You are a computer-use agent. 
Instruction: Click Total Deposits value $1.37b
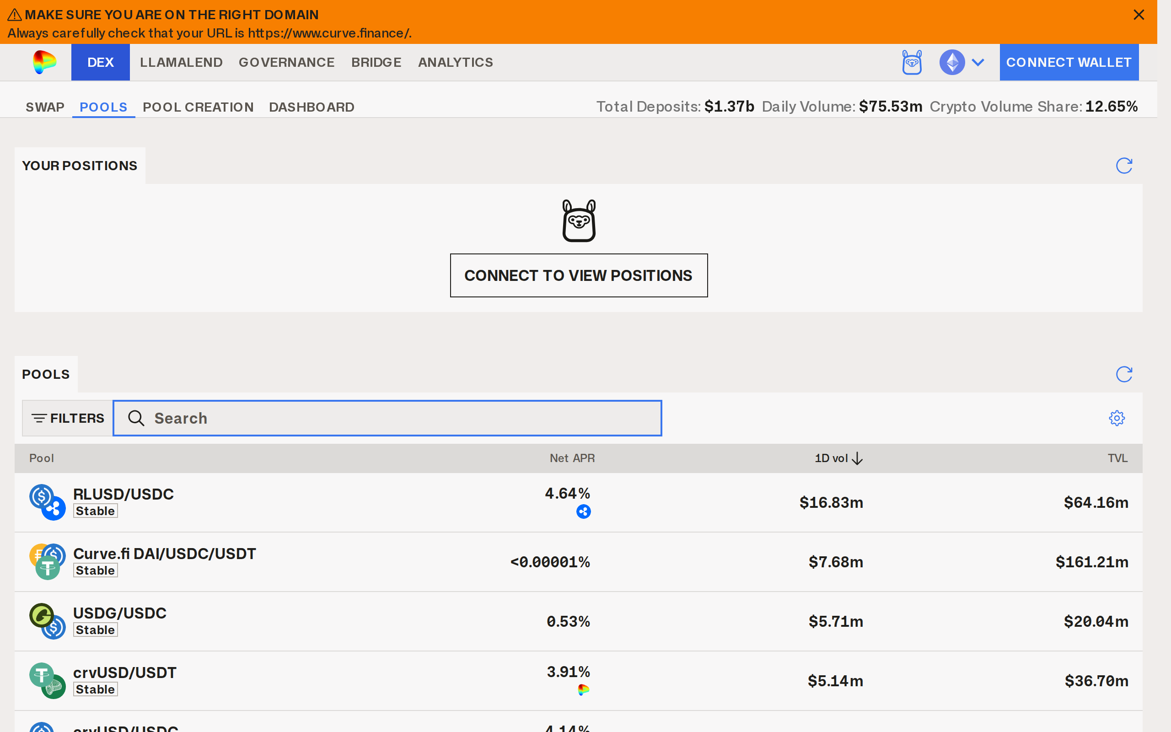point(729,107)
